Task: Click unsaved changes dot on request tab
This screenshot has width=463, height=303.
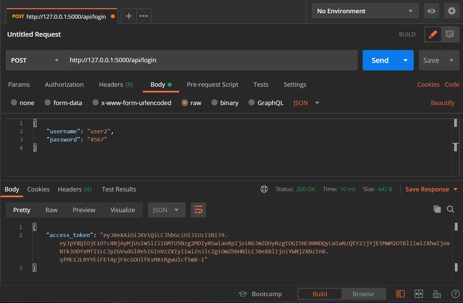Action: click(x=113, y=16)
